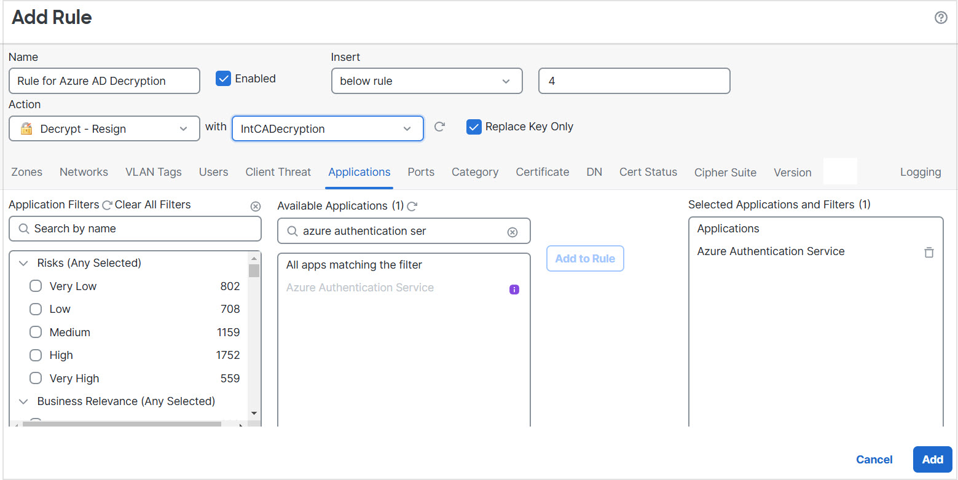This screenshot has width=958, height=480.
Task: Collapse the Risks filter group
Action: pos(24,263)
